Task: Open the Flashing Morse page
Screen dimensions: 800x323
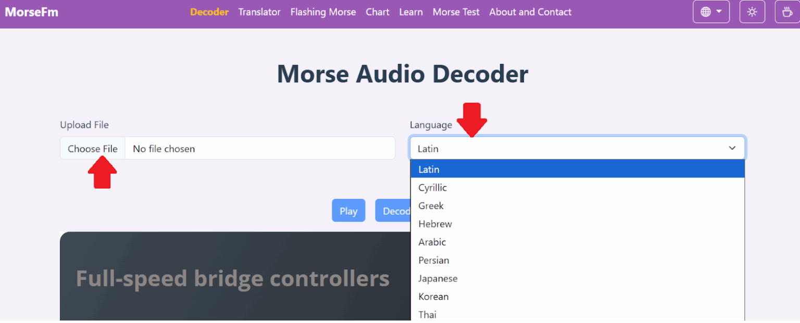Action: tap(323, 11)
